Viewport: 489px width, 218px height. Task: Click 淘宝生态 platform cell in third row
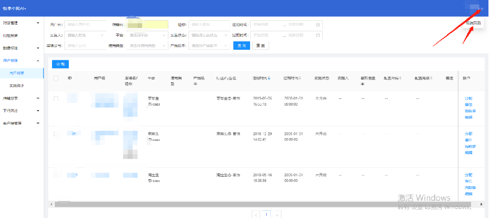coord(154,178)
